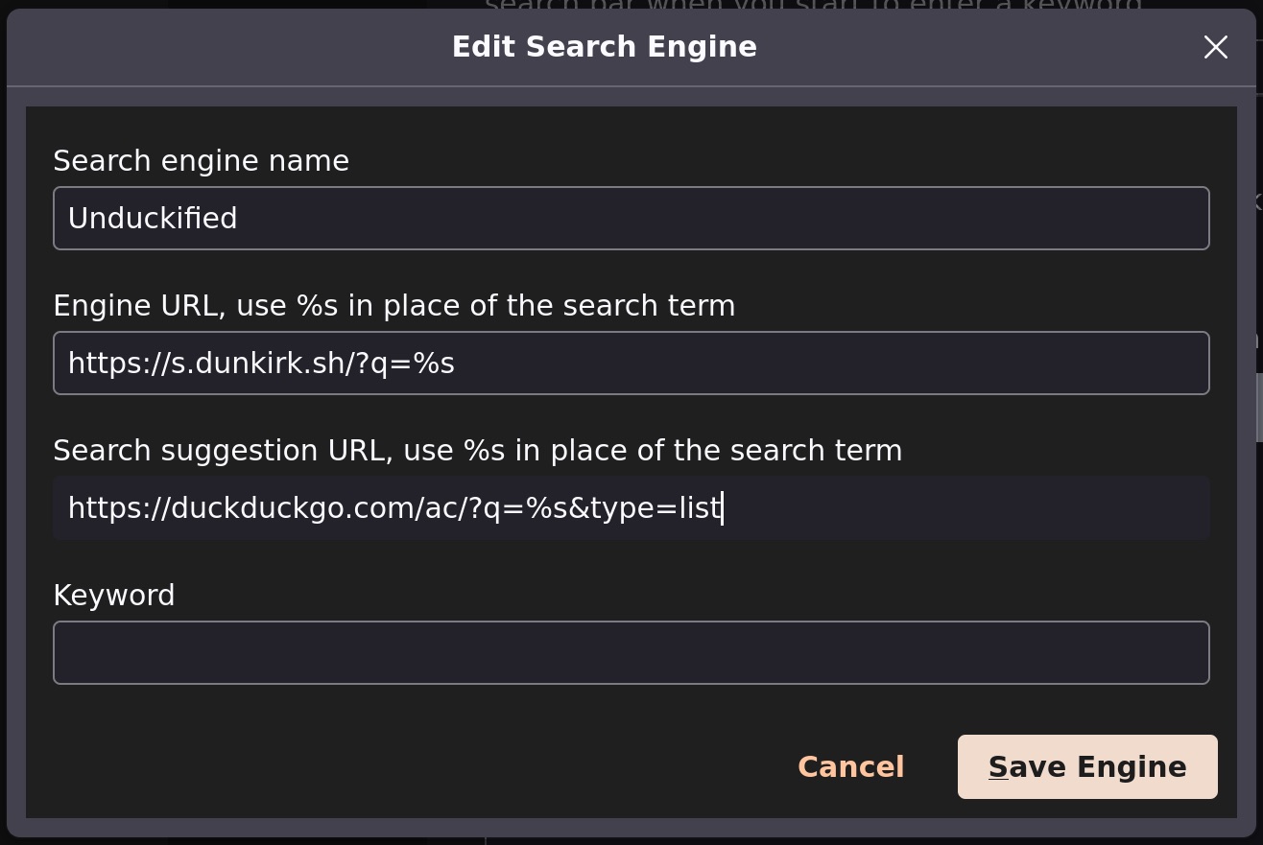
Task: Click the Engine URL label text
Action: [x=393, y=305]
